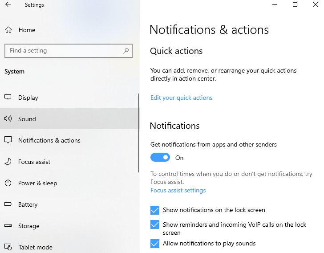The image size is (324, 253).
Task: Open Focus assist settings link
Action: (x=178, y=190)
